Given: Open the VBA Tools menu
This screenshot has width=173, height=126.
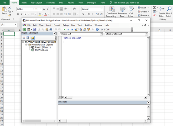Looking at the screenshot, I should [x=80, y=25].
